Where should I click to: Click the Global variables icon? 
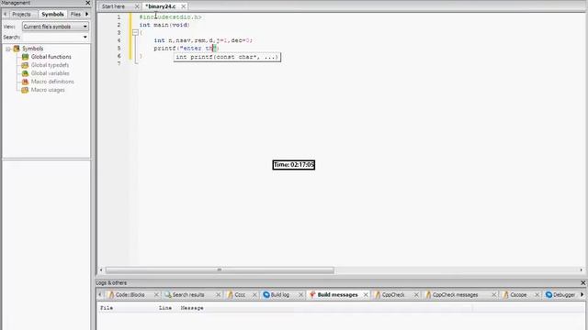(x=25, y=73)
